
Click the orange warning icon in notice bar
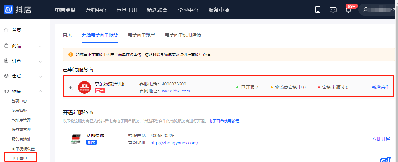tap(71, 55)
